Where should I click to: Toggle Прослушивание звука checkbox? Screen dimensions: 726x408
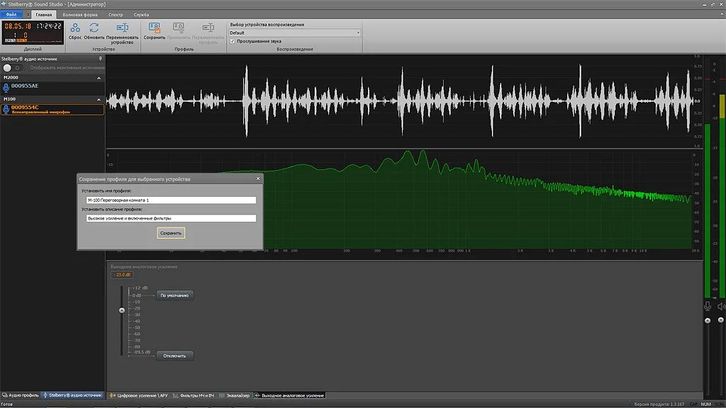(x=233, y=41)
